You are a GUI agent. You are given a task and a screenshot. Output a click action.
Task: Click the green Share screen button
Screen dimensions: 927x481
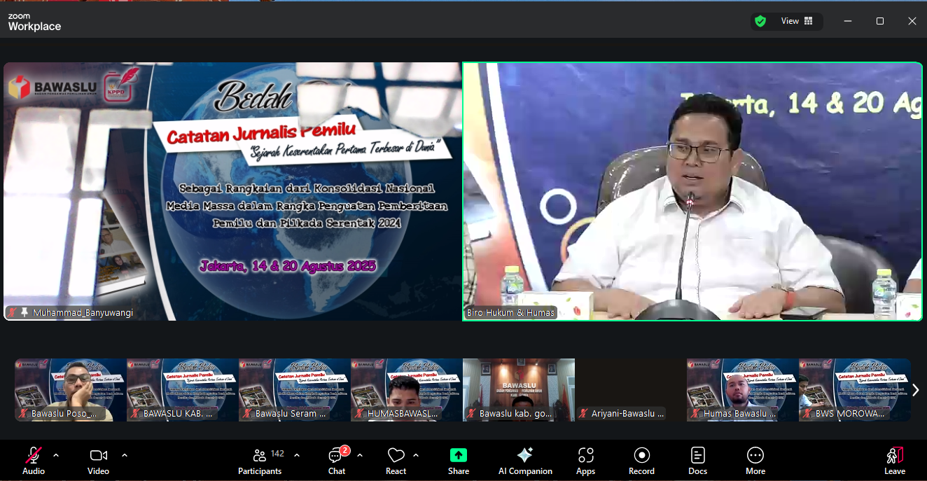(459, 460)
